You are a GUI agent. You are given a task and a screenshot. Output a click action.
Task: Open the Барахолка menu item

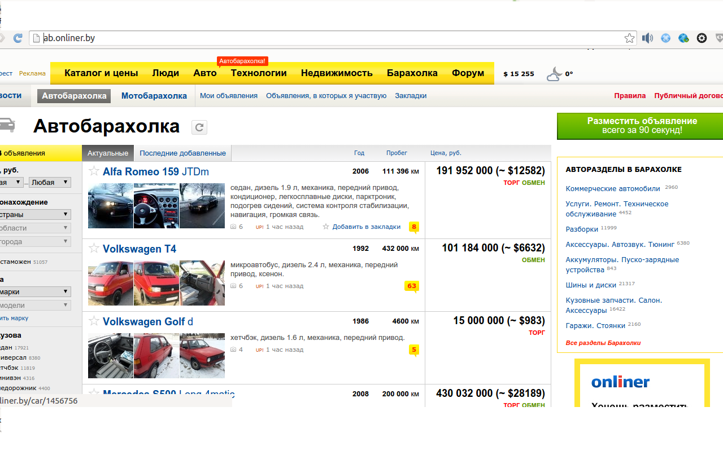pyautogui.click(x=412, y=73)
